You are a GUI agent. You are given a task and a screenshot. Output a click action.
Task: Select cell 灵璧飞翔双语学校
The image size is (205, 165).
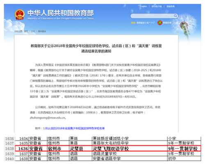tap(130, 149)
